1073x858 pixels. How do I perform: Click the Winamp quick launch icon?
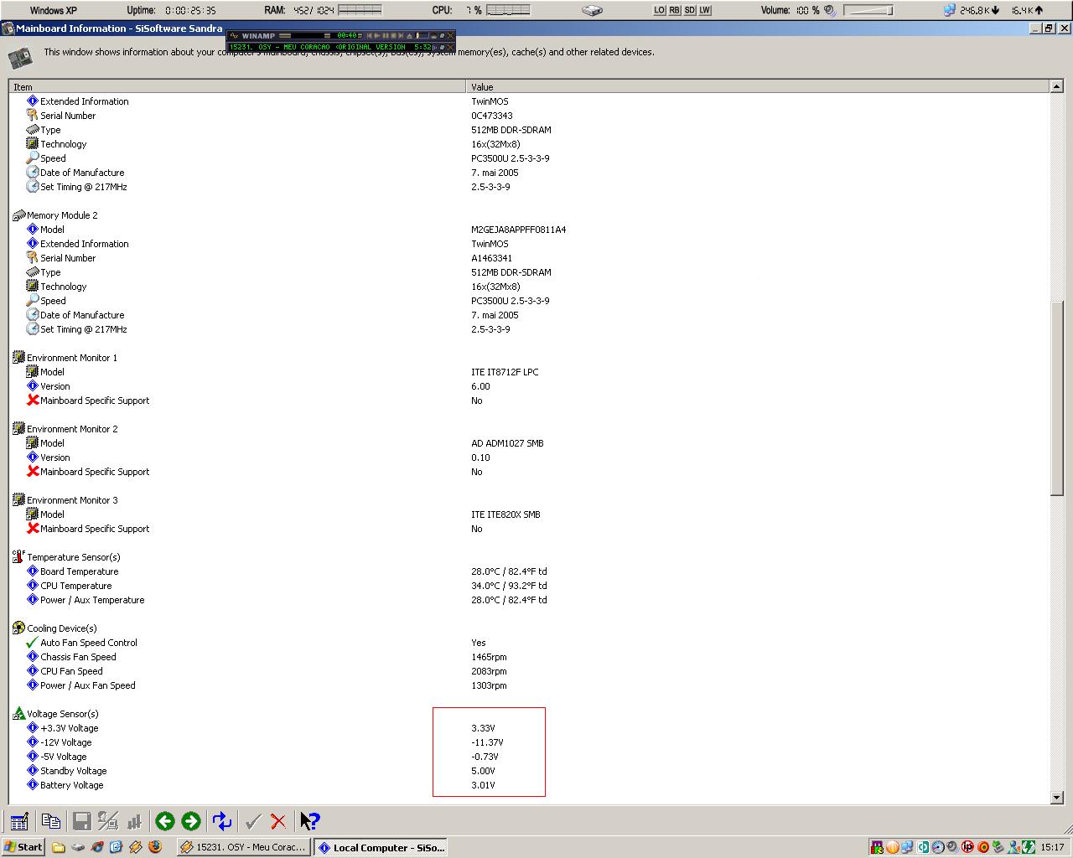click(136, 847)
